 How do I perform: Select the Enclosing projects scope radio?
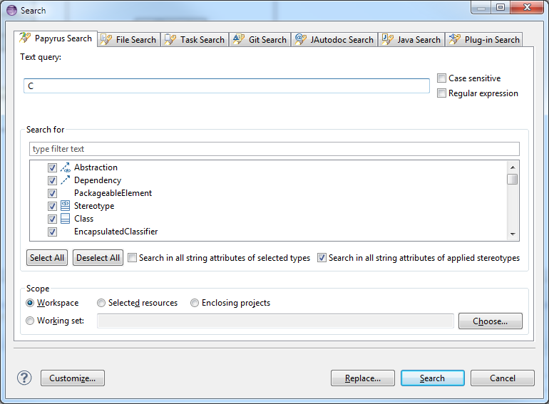(195, 303)
